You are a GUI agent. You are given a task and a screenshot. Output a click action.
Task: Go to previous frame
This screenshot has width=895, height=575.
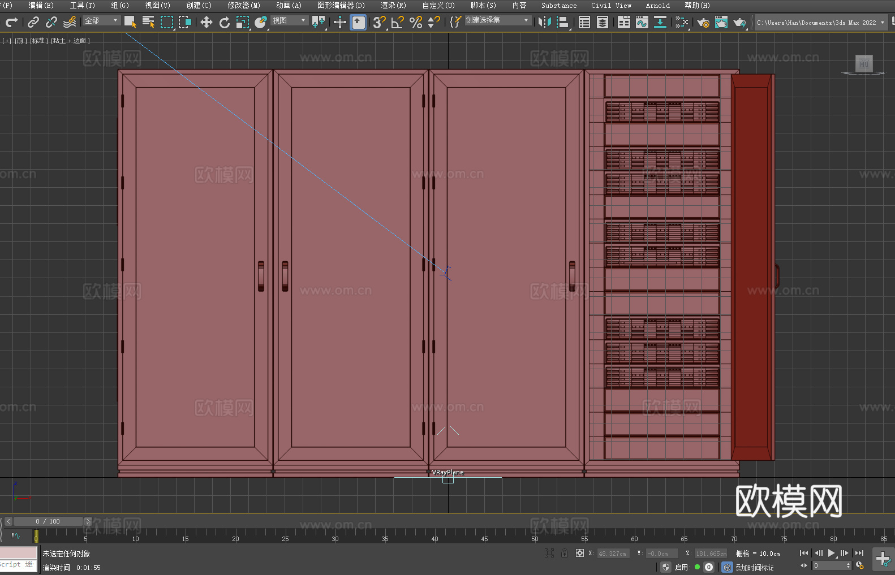[x=818, y=553]
